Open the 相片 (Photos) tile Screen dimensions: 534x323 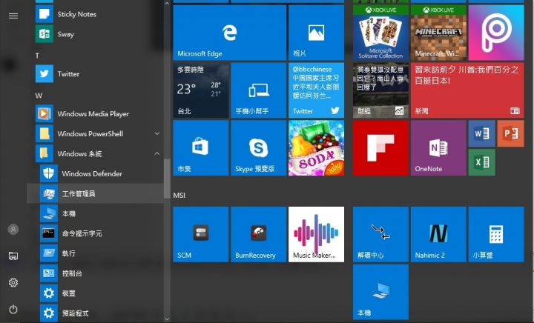[x=317, y=33]
